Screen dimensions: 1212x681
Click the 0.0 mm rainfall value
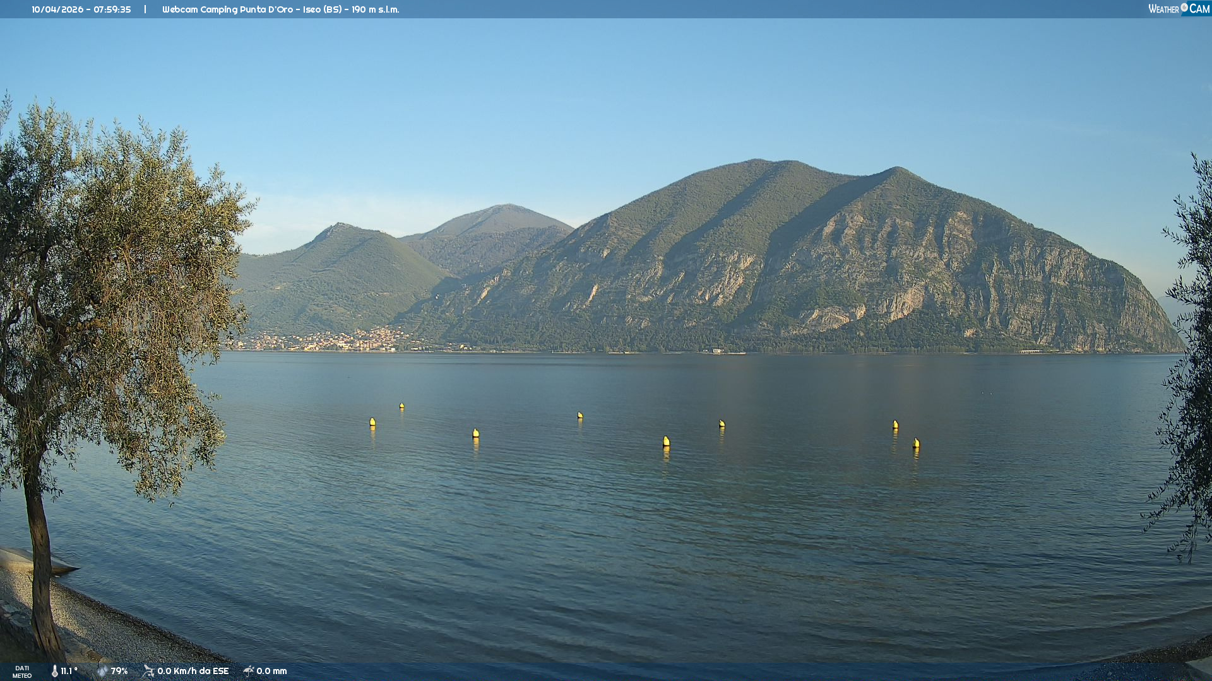click(271, 671)
